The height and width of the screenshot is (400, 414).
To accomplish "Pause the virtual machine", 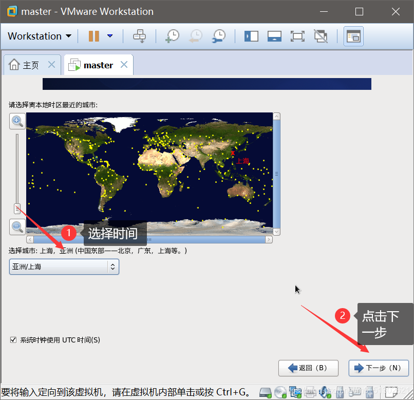I will (93, 36).
